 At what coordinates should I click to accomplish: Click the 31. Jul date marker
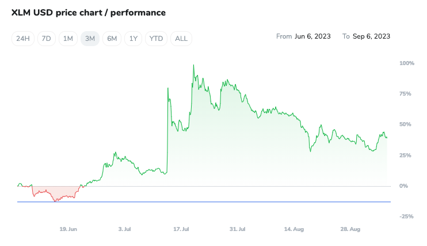point(238,229)
